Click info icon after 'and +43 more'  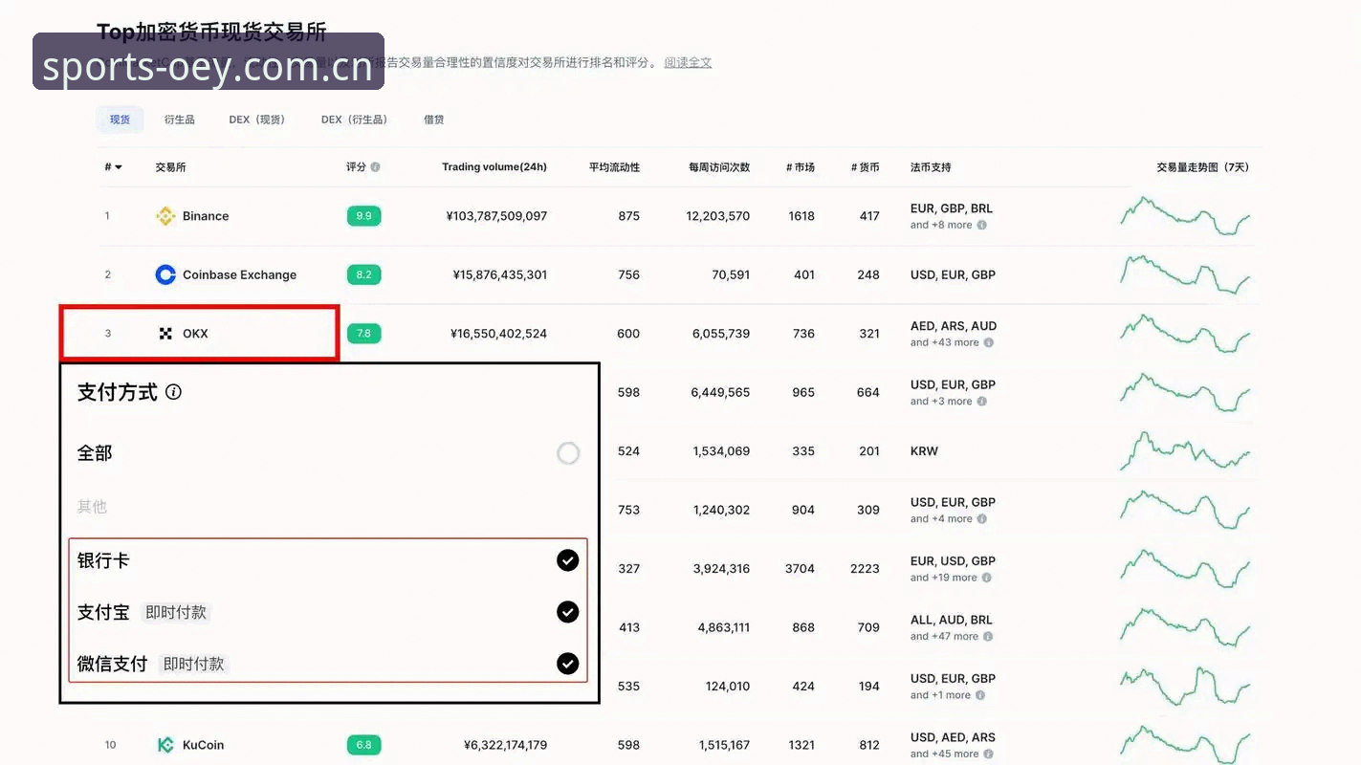click(989, 342)
